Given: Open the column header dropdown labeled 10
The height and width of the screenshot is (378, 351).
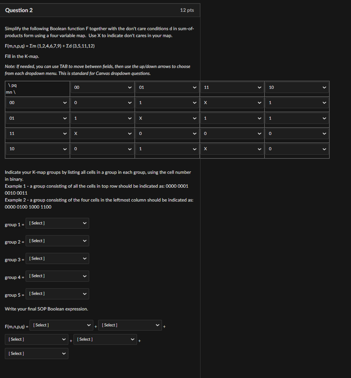Looking at the screenshot, I should [297, 87].
